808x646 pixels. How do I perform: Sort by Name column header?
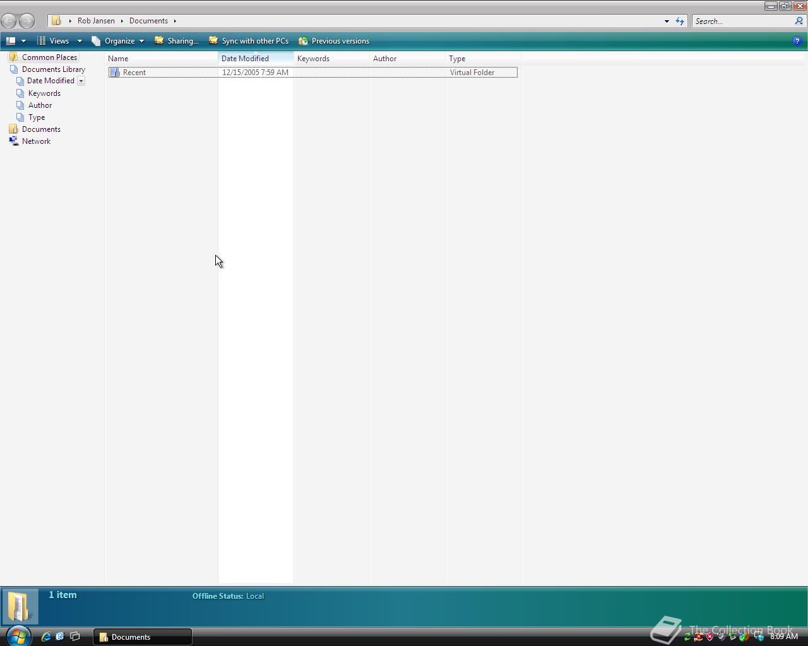(x=161, y=59)
